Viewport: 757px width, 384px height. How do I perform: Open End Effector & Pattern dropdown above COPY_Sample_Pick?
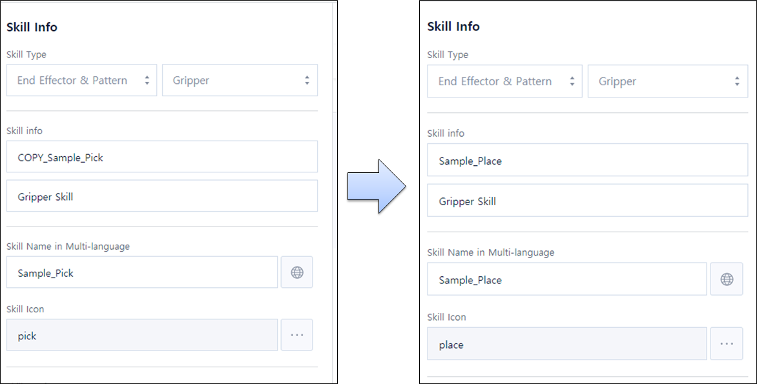tap(81, 81)
